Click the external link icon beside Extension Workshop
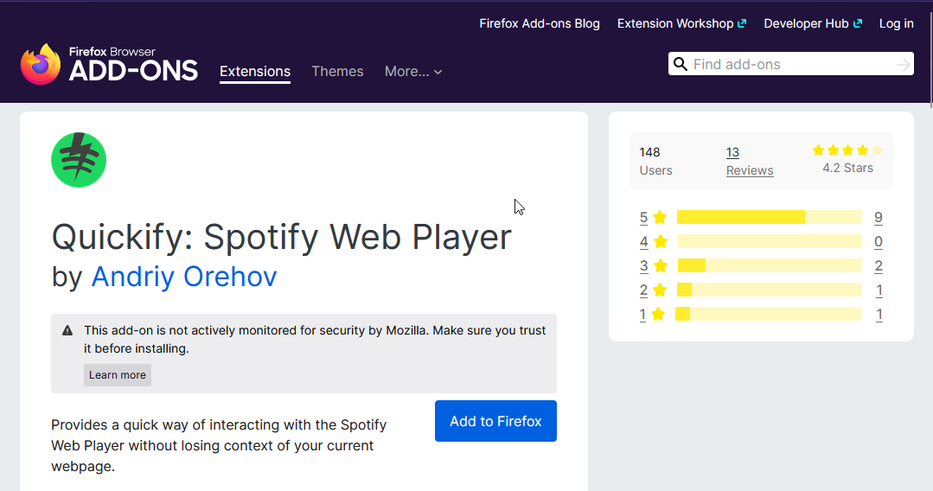The width and height of the screenshot is (933, 491). (x=741, y=23)
